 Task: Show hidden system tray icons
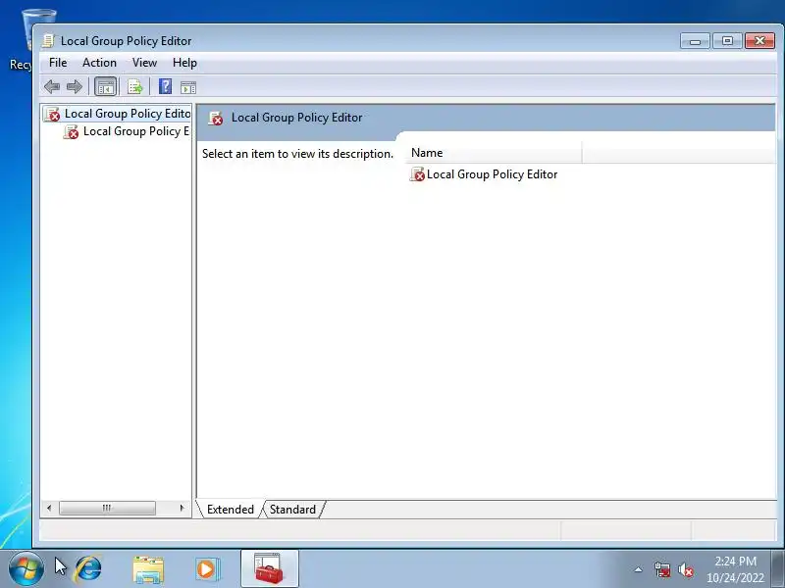point(639,569)
